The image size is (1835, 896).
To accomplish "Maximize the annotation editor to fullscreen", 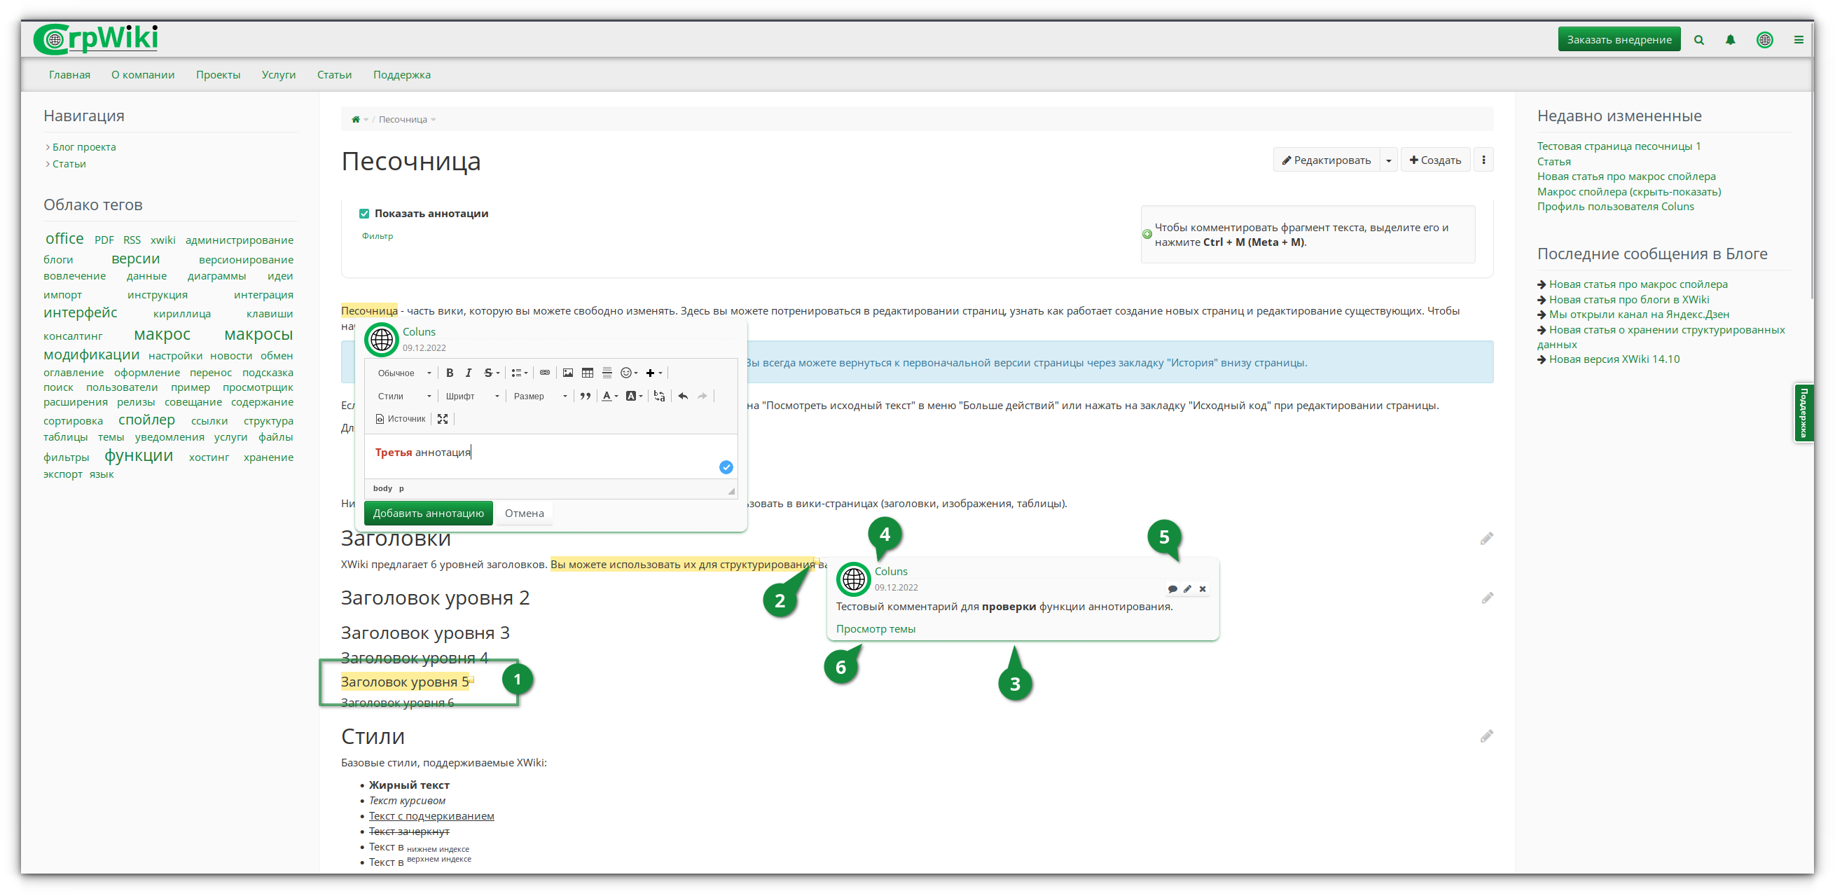I will click(443, 419).
